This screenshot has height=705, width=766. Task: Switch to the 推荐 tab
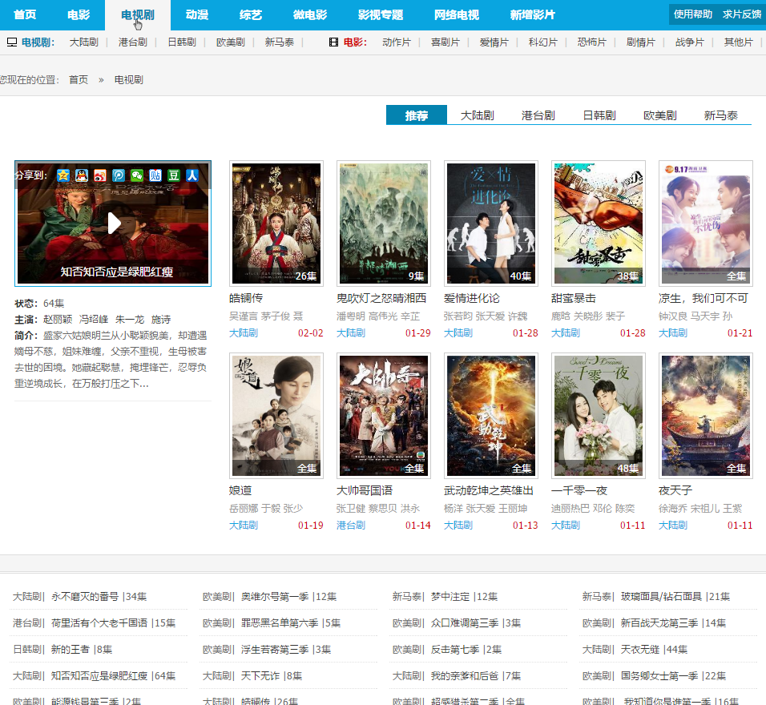click(416, 115)
